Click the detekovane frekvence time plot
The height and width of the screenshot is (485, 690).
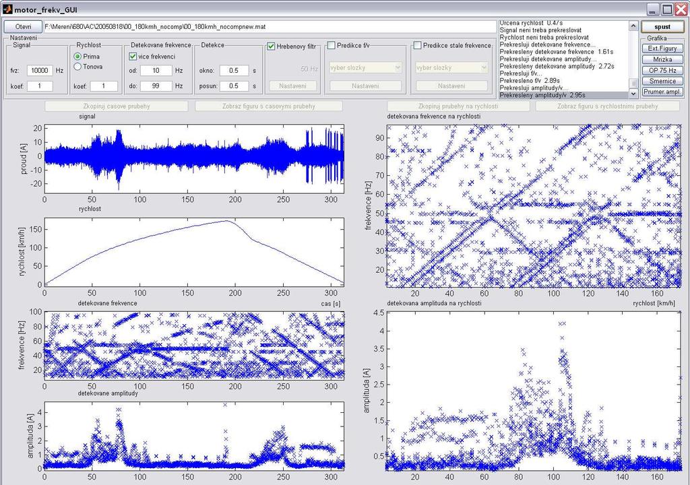[194, 346]
